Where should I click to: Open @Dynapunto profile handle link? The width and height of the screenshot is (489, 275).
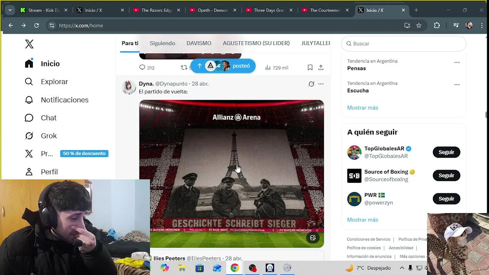171,84
